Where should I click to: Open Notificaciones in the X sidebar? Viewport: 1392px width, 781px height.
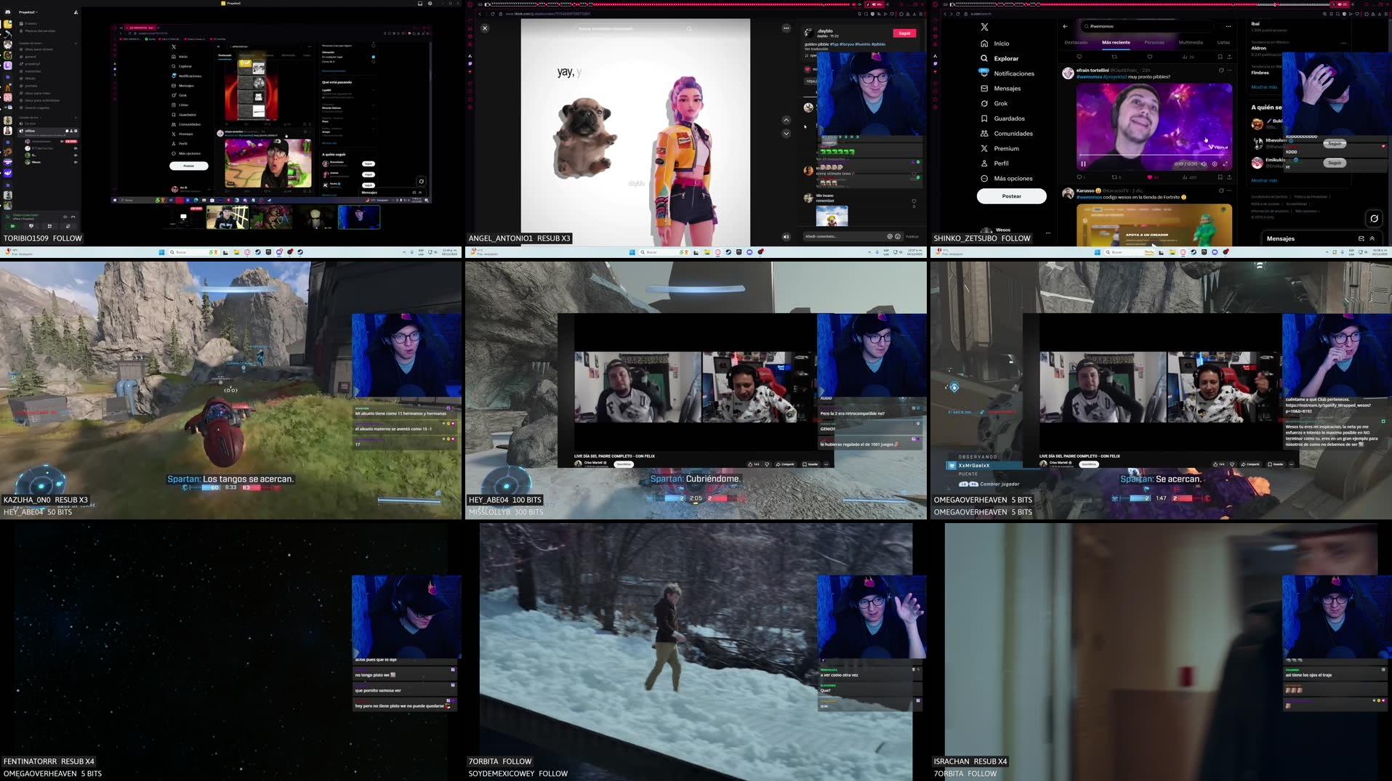click(1013, 73)
